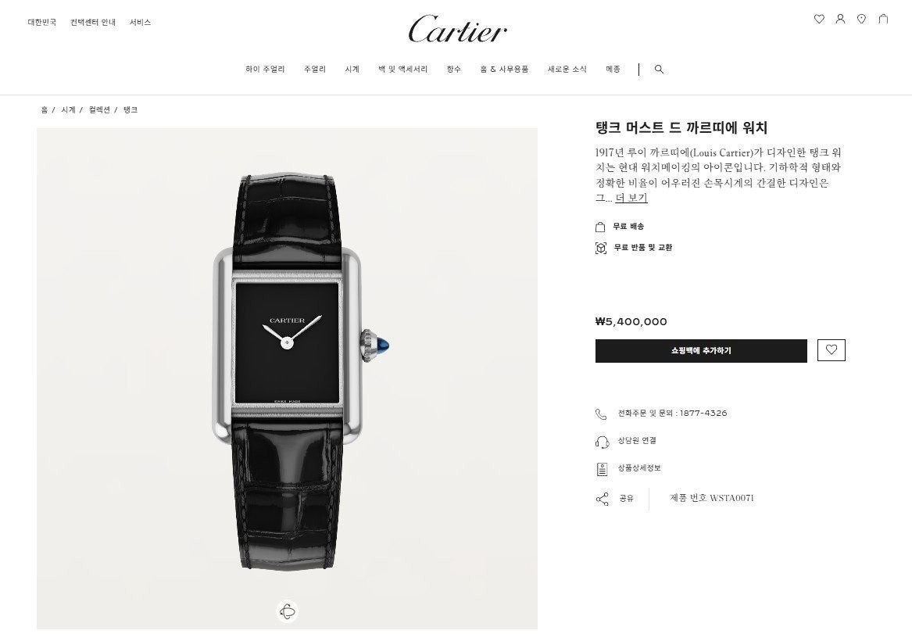
Task: Open the wishlist heart icon in header
Action: pyautogui.click(x=819, y=20)
